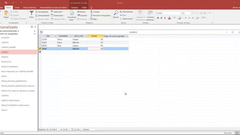Open the Crear ribbon tab
Screen dimensions: 240x135
point(17,7)
